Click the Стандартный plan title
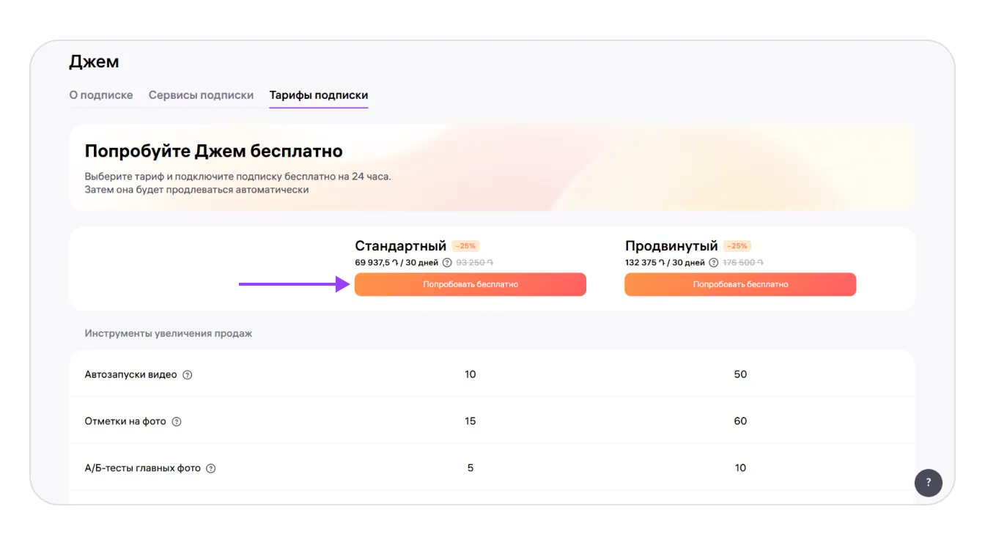The image size is (985, 545). tap(400, 246)
